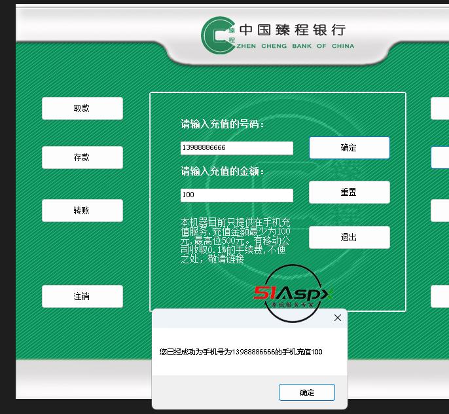
Task: Click the 请输入充值的金额 label
Action: coord(223,172)
